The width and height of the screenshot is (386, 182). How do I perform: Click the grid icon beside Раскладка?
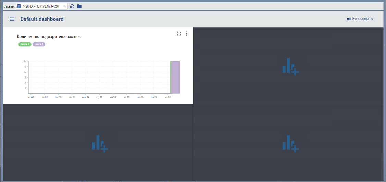349,19
